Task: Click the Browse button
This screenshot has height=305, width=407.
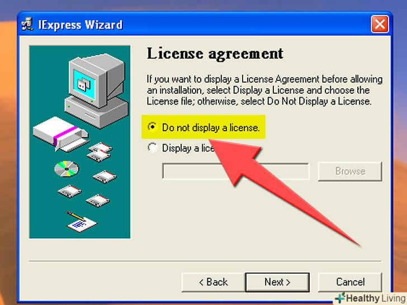Action: point(350,171)
